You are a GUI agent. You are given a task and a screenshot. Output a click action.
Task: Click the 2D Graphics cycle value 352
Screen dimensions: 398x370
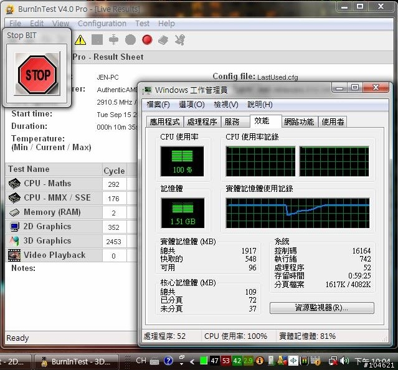114,227
